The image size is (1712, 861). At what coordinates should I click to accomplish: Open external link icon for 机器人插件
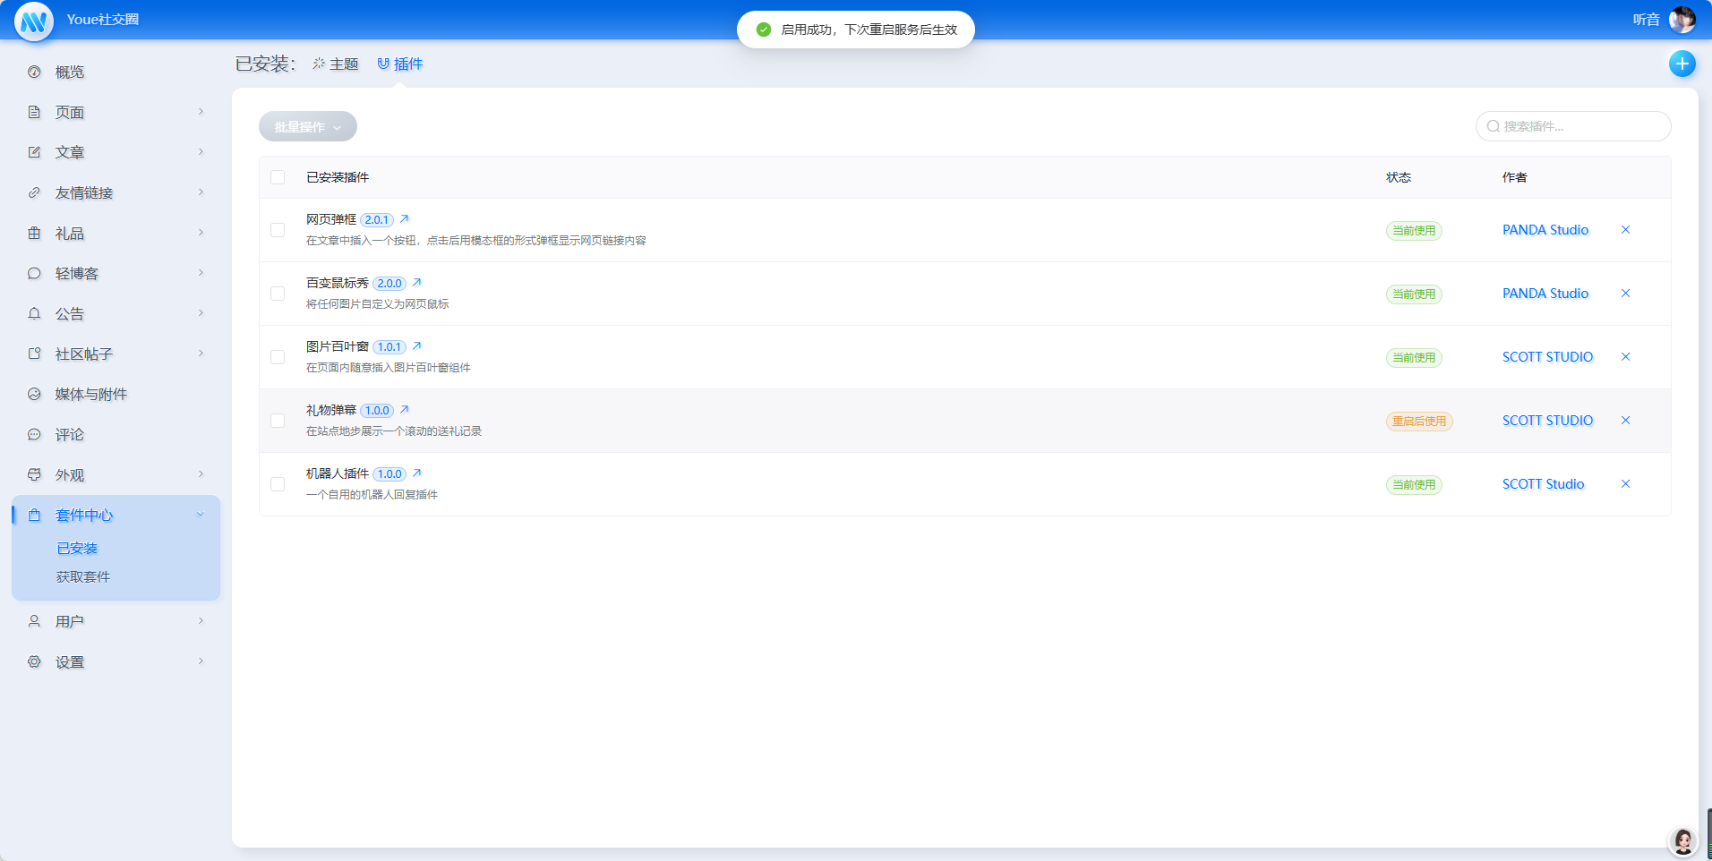417,473
